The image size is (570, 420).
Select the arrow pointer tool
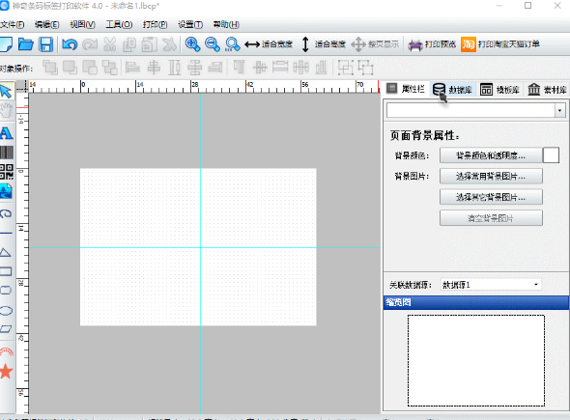[6, 91]
